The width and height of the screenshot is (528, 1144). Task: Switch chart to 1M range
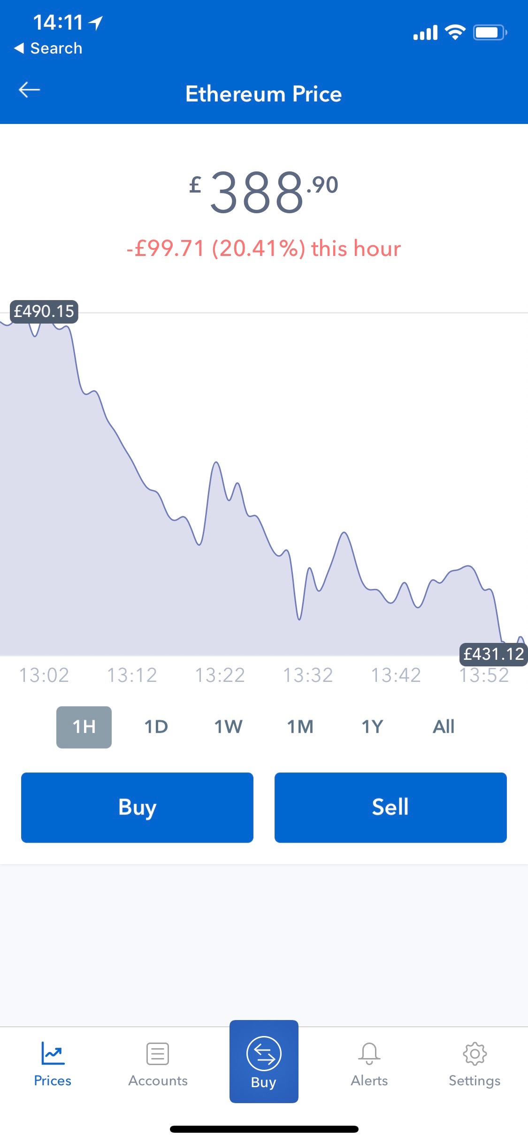point(300,727)
